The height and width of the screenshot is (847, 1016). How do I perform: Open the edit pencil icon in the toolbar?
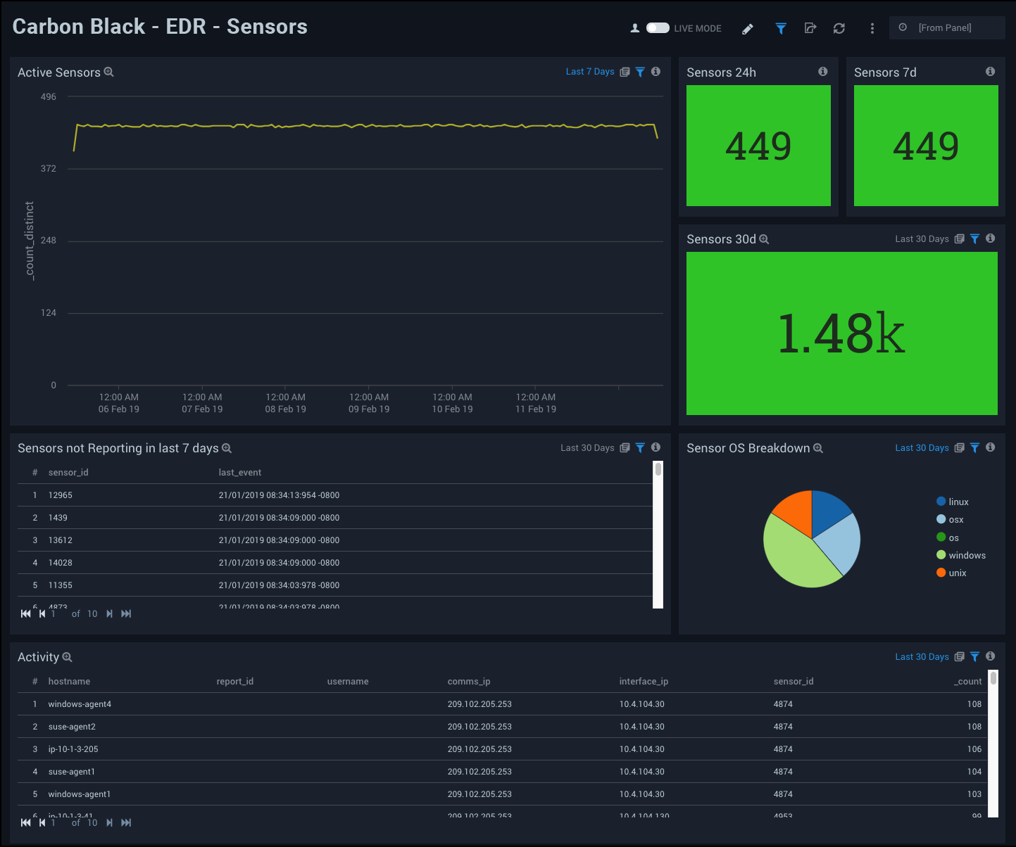(x=747, y=29)
